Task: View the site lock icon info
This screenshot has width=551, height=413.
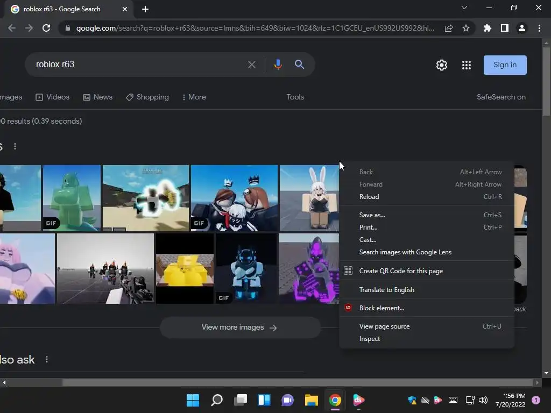Action: pos(67,28)
